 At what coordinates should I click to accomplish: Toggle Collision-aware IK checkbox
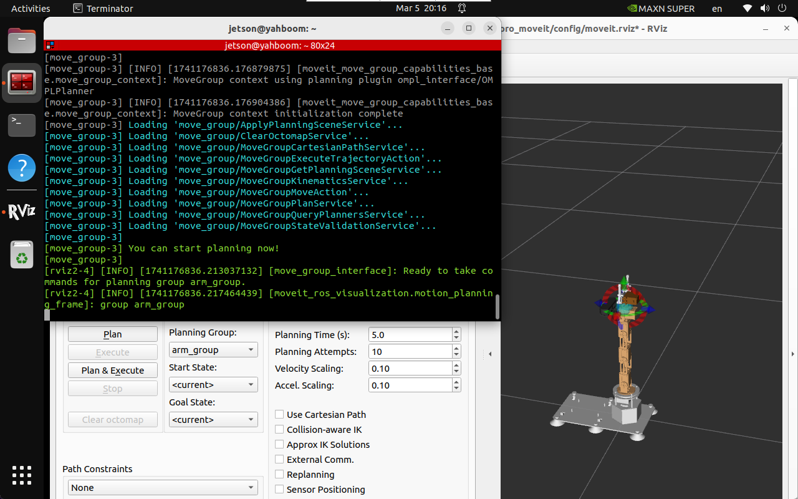(x=280, y=430)
